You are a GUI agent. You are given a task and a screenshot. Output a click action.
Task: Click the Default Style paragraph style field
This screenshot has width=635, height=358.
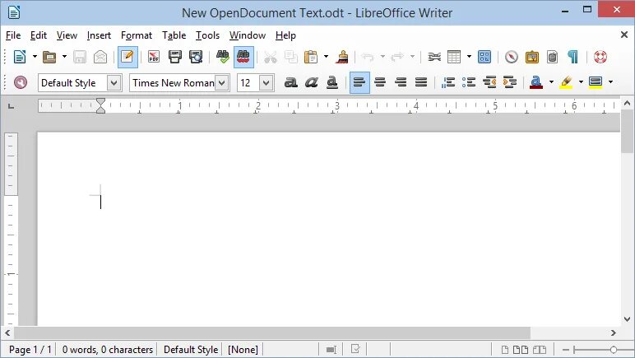(x=73, y=83)
